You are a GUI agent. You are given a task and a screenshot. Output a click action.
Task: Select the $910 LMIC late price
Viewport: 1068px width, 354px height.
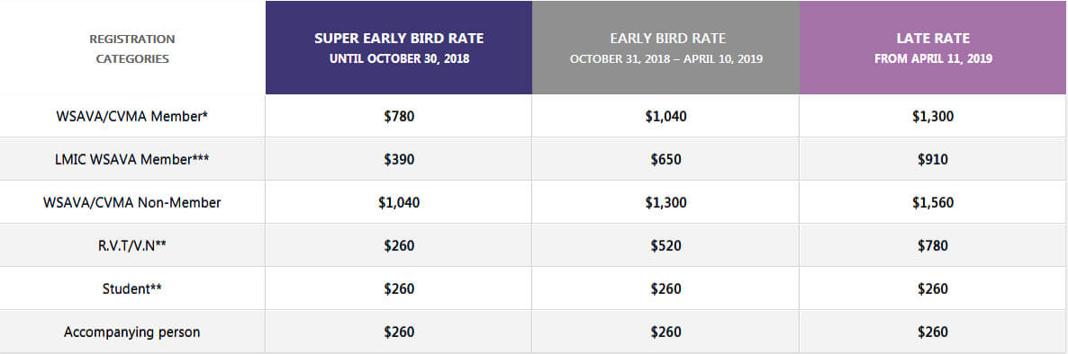(x=933, y=160)
